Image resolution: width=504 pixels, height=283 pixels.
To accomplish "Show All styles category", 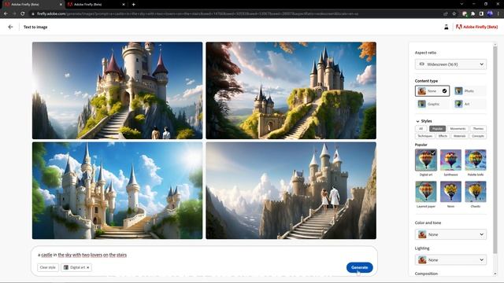I will tap(421, 129).
